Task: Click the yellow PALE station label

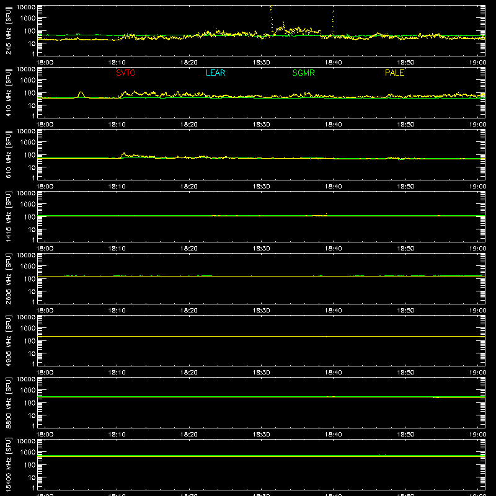Action: click(x=394, y=73)
